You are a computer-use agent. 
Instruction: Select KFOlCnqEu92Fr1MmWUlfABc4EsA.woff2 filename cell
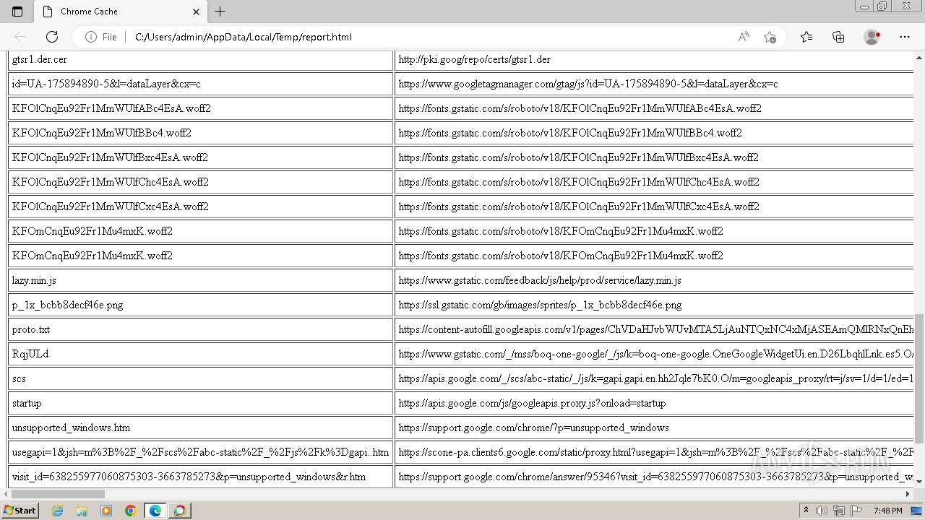point(200,108)
